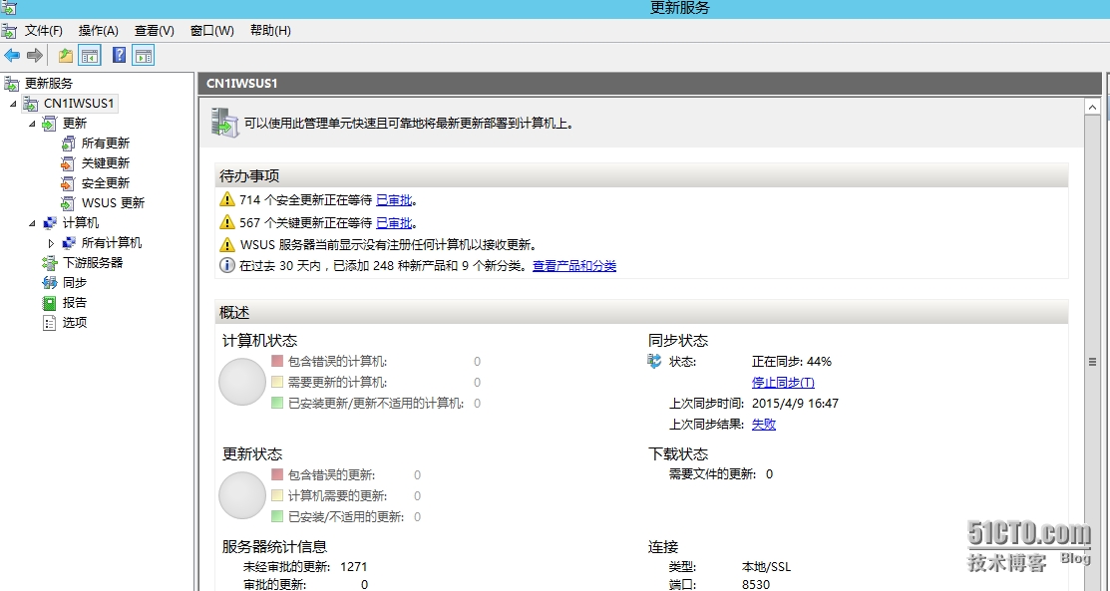Select 安全更新 in the tree
The height and width of the screenshot is (591, 1110).
[x=106, y=182]
